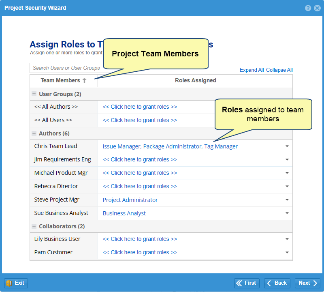Collapse the Collaborators group
Image resolution: width=324 pixels, height=292 pixels.
(34, 226)
